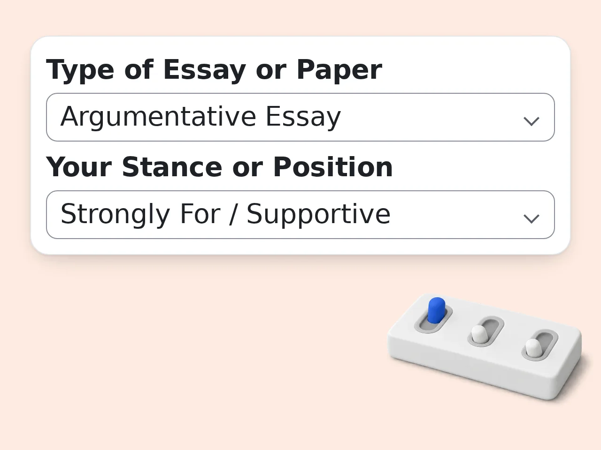The width and height of the screenshot is (601, 450).
Task: Click the Your Stance or Position label
Action: 219,167
